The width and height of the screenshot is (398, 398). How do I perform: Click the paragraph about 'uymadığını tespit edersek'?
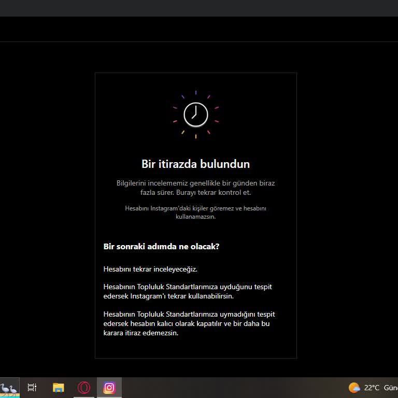point(189,323)
